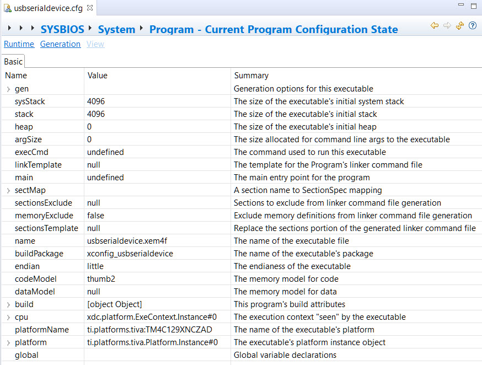Click the sysStack value 4096
The width and height of the screenshot is (482, 365).
tap(96, 101)
